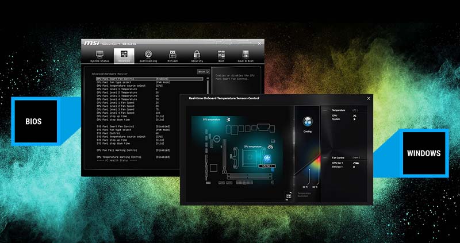Select the Advanced tab in Click BIOS
The image size is (460, 243).
[x=124, y=56]
